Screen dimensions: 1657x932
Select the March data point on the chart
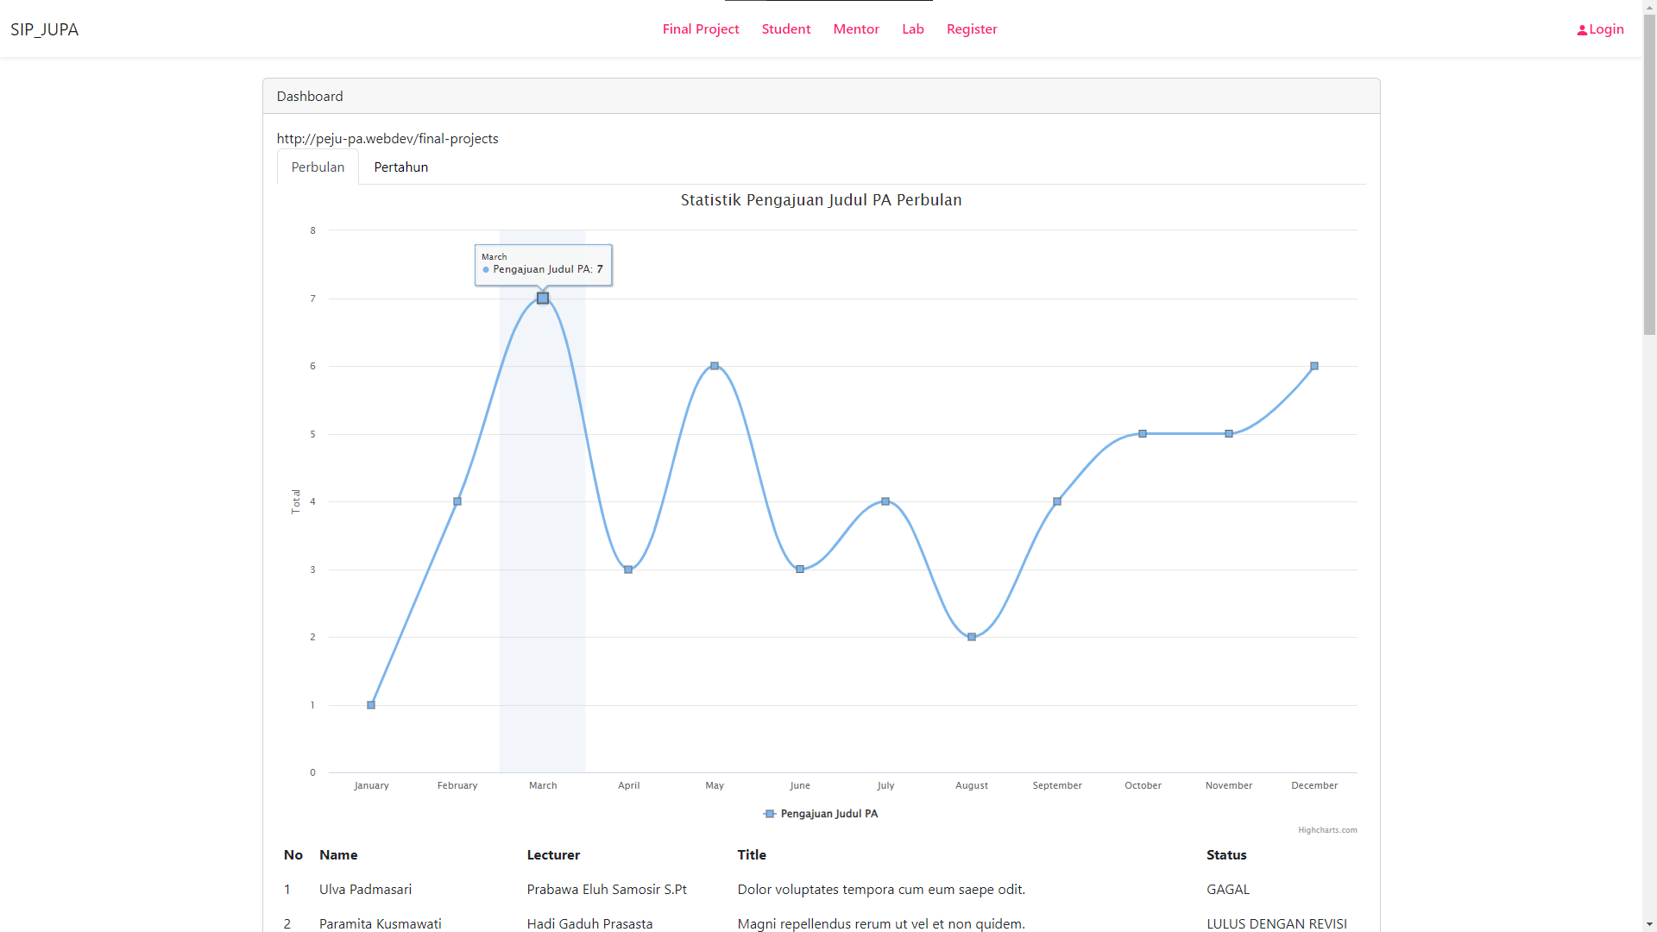coord(542,298)
